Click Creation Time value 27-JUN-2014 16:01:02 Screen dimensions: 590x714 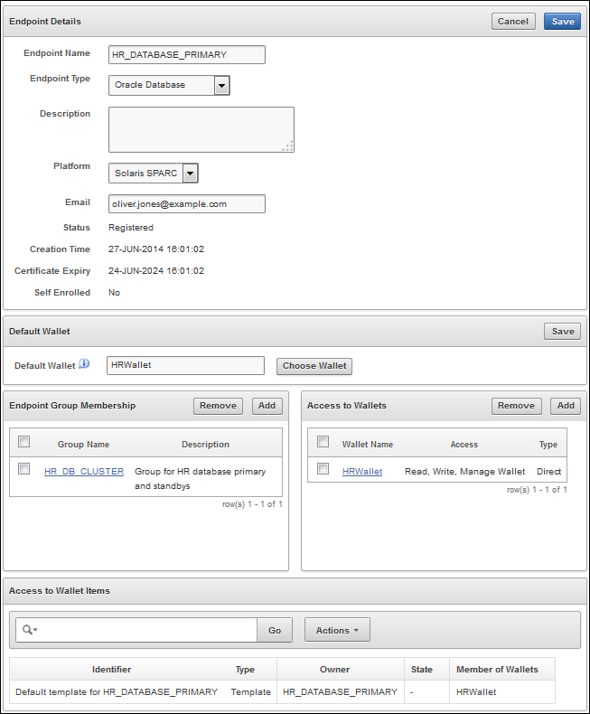[x=156, y=249]
